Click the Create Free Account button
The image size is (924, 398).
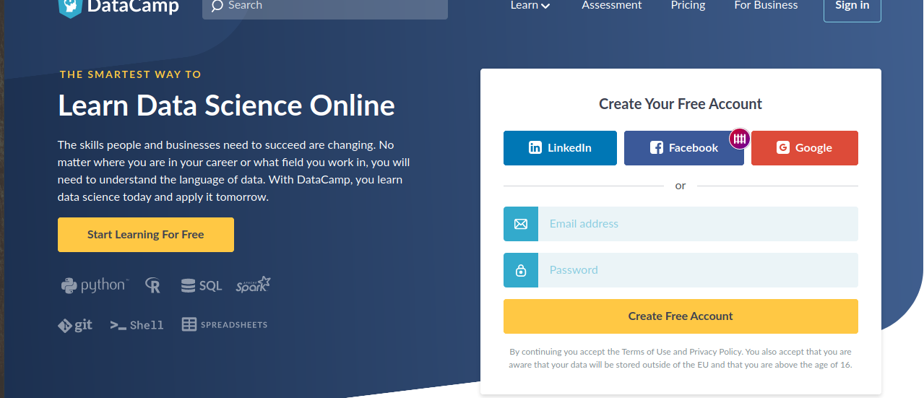coord(681,316)
